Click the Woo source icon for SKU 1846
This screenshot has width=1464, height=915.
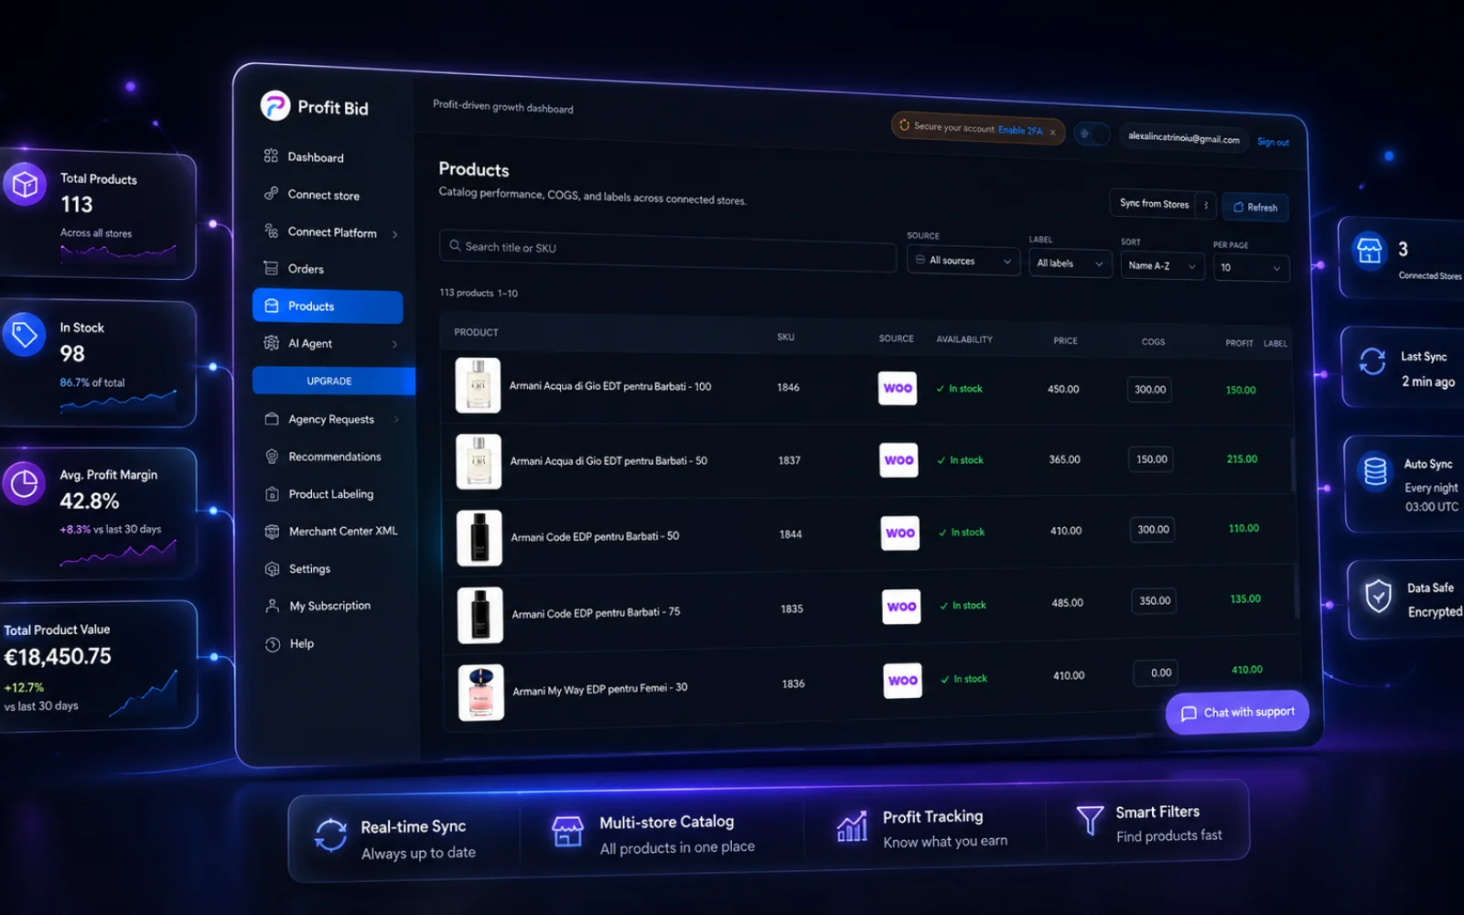pyautogui.click(x=898, y=388)
